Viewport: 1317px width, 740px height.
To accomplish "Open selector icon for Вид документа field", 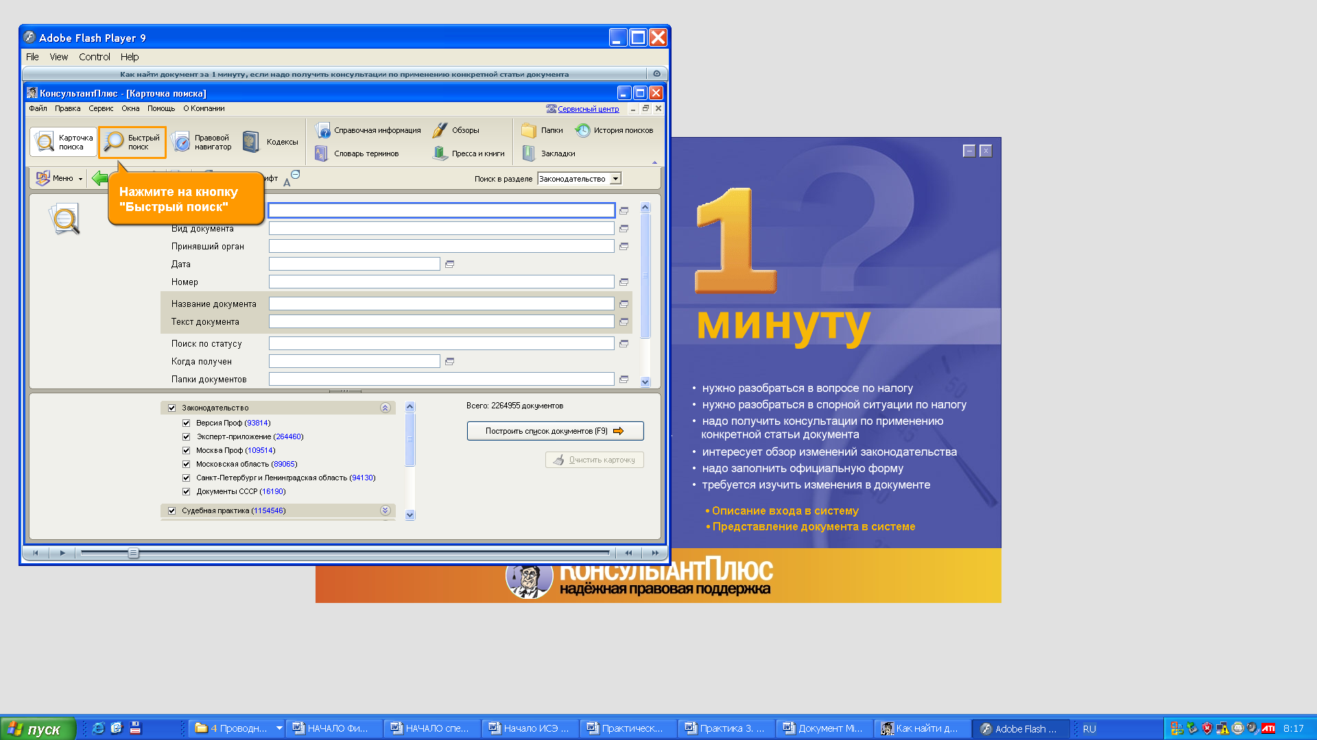I will pyautogui.click(x=624, y=228).
